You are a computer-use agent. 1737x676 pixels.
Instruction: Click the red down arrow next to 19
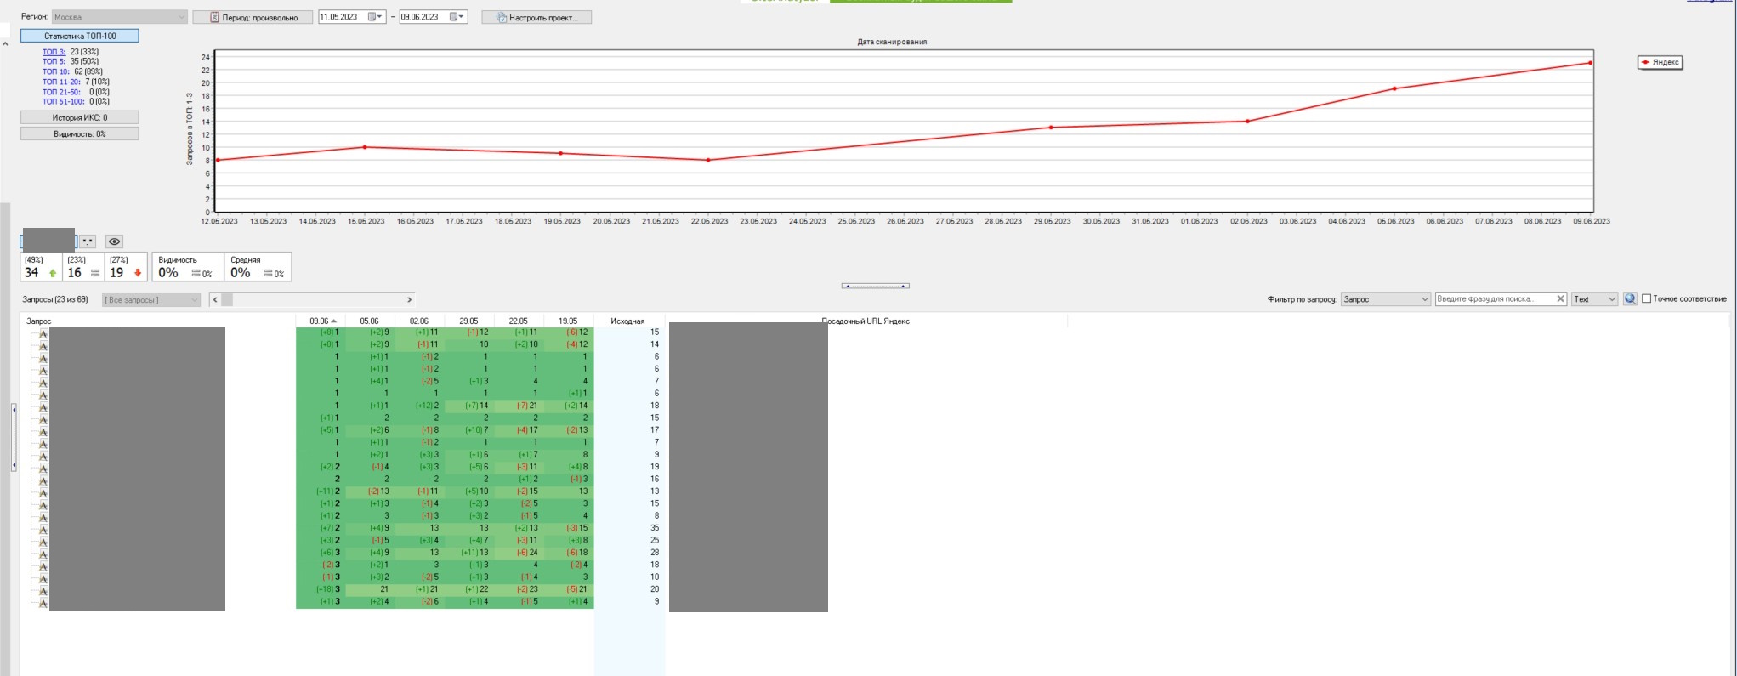coord(138,273)
